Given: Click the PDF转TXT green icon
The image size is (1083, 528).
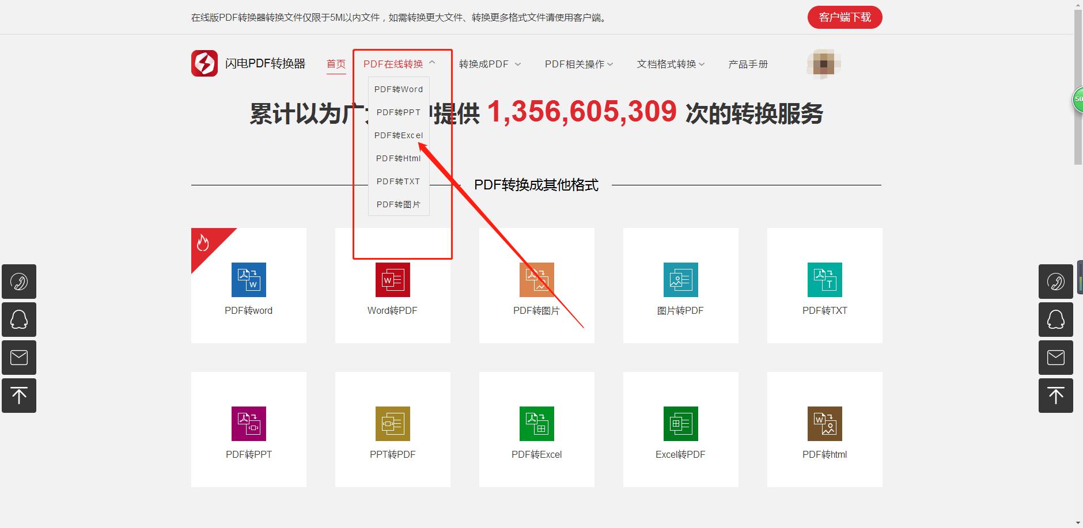Looking at the screenshot, I should click(x=824, y=280).
